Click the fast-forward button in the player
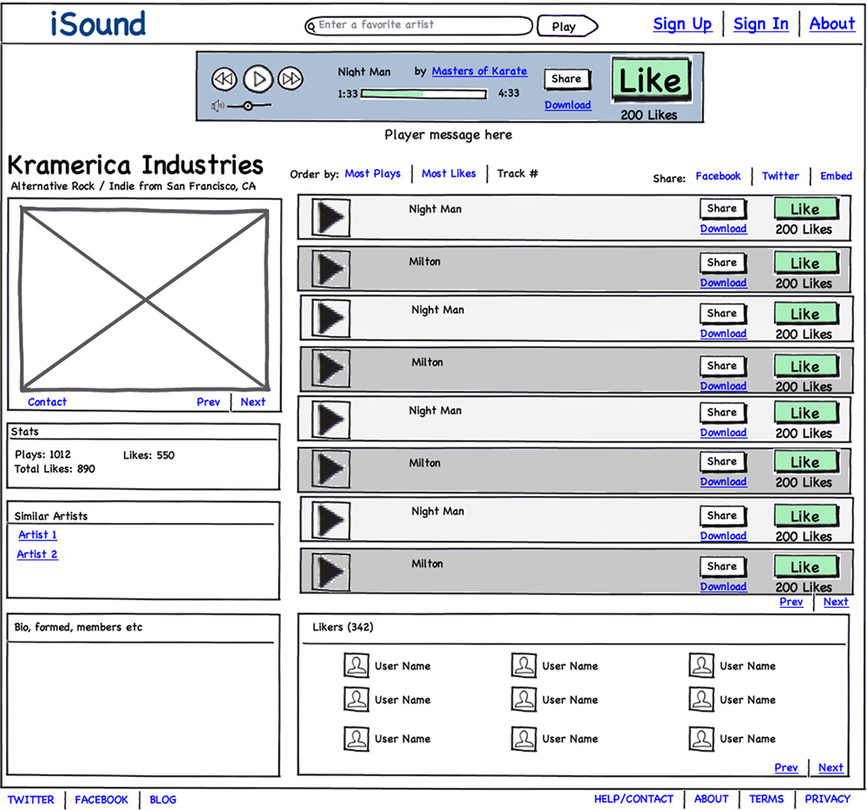This screenshot has height=810, width=867. 291,79
